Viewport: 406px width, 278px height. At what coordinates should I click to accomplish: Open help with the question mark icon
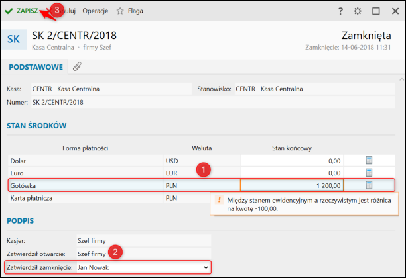click(340, 11)
